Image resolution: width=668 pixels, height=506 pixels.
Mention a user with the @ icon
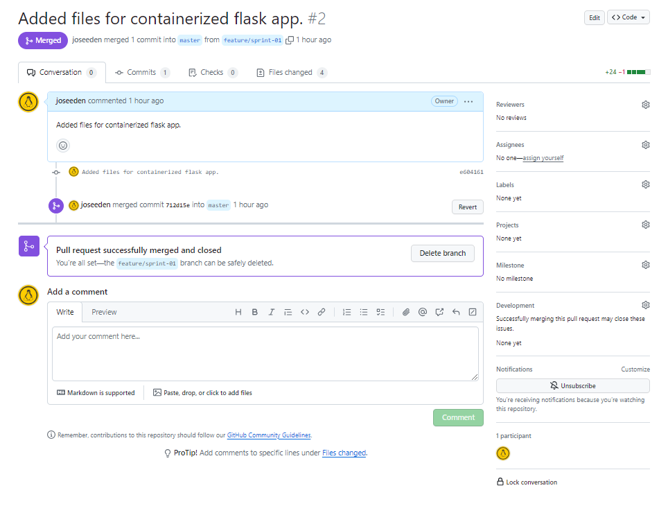tap(423, 312)
